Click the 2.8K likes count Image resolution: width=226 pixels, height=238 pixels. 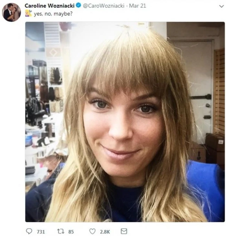pos(105,232)
